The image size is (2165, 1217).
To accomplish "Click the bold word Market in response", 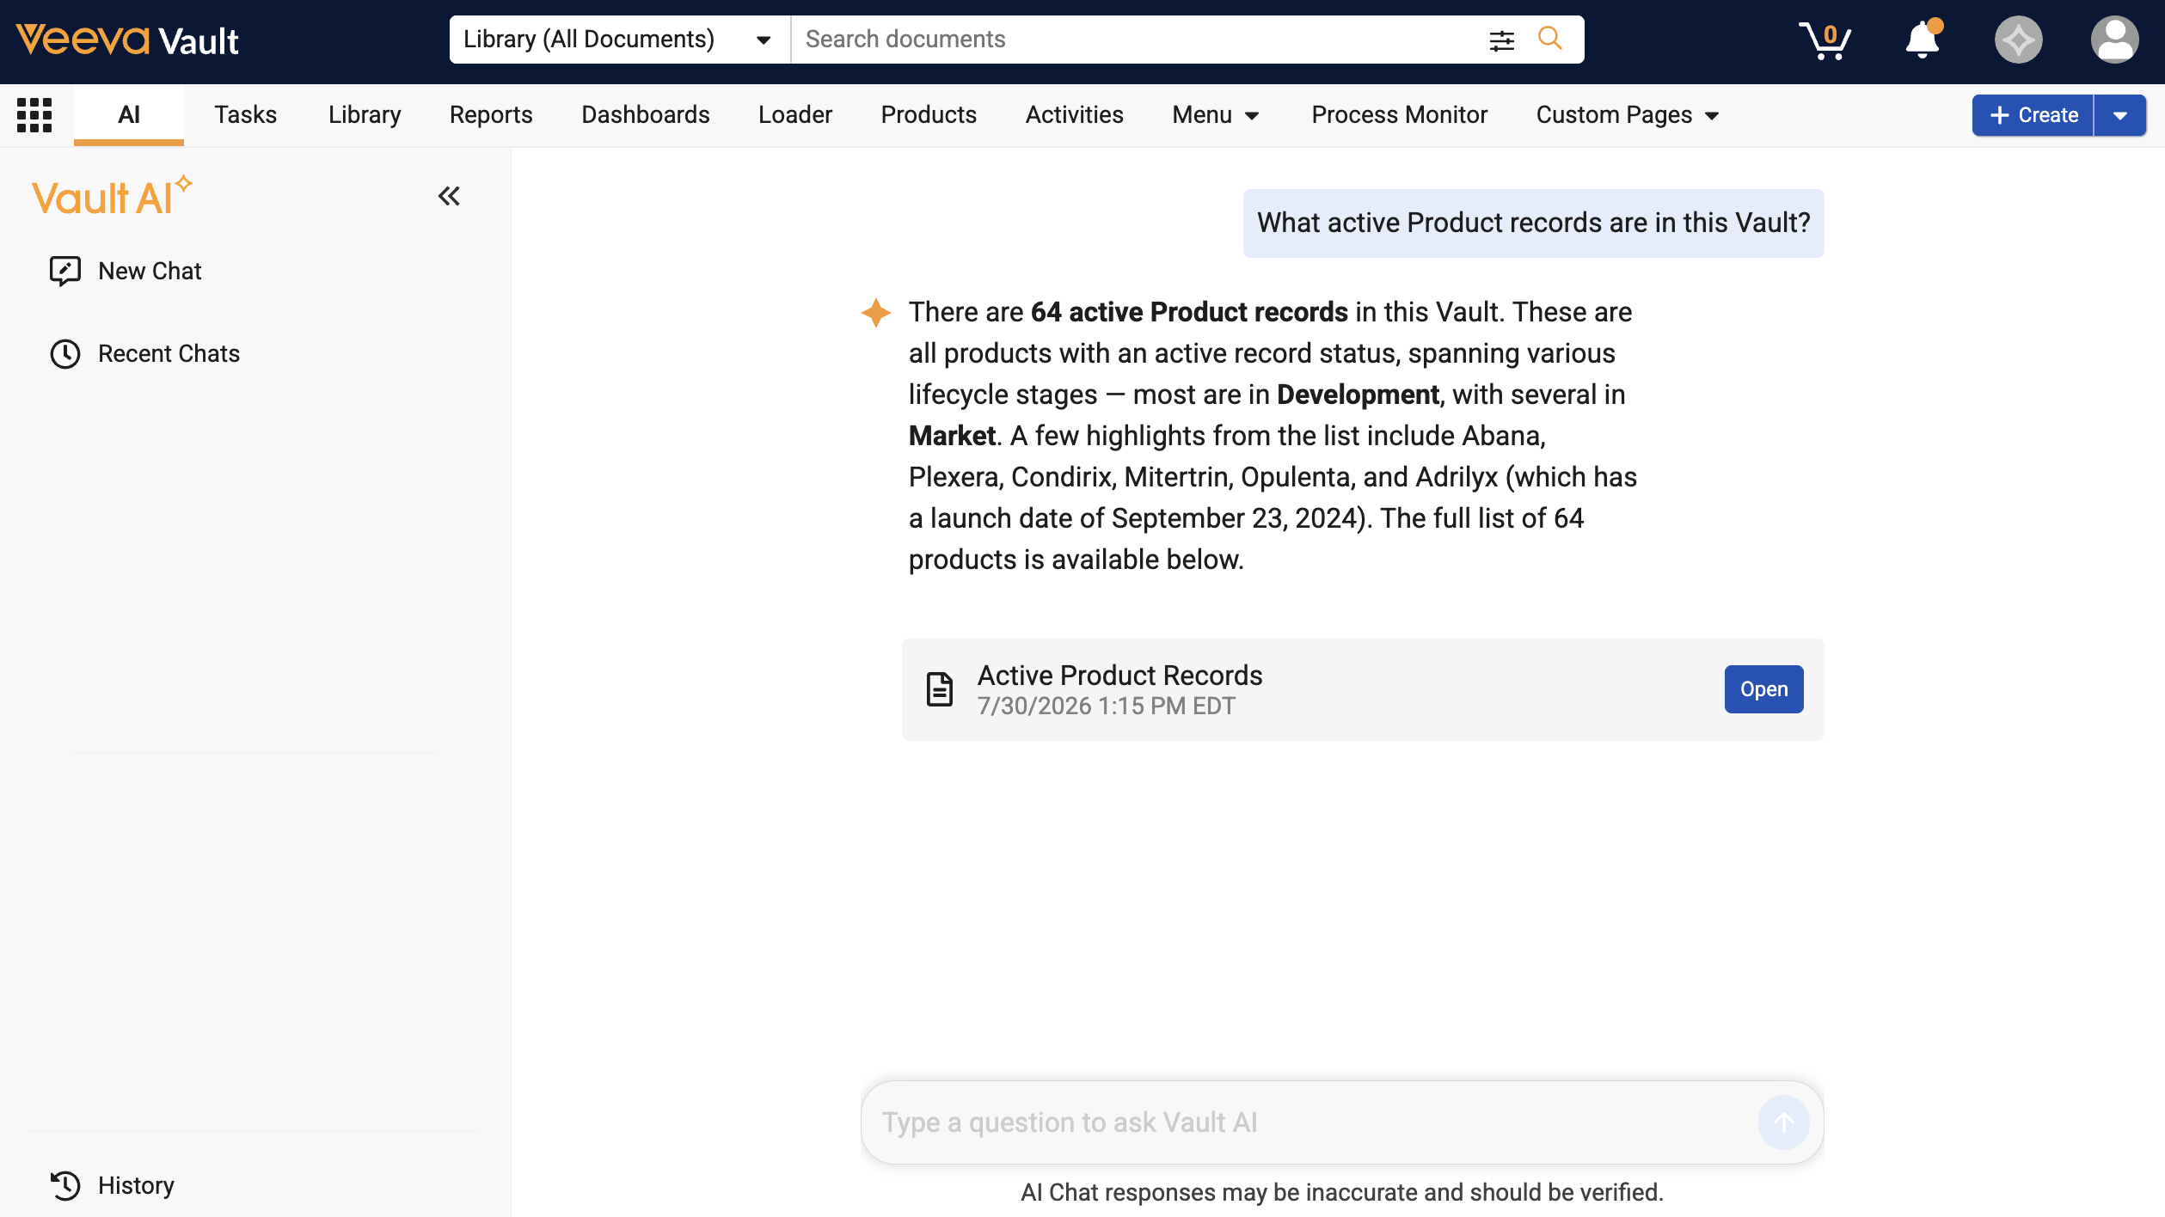I will 952,436.
